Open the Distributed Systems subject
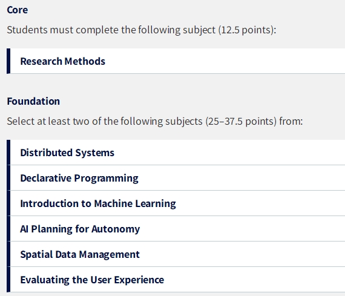The width and height of the screenshot is (345, 296). tap(67, 153)
